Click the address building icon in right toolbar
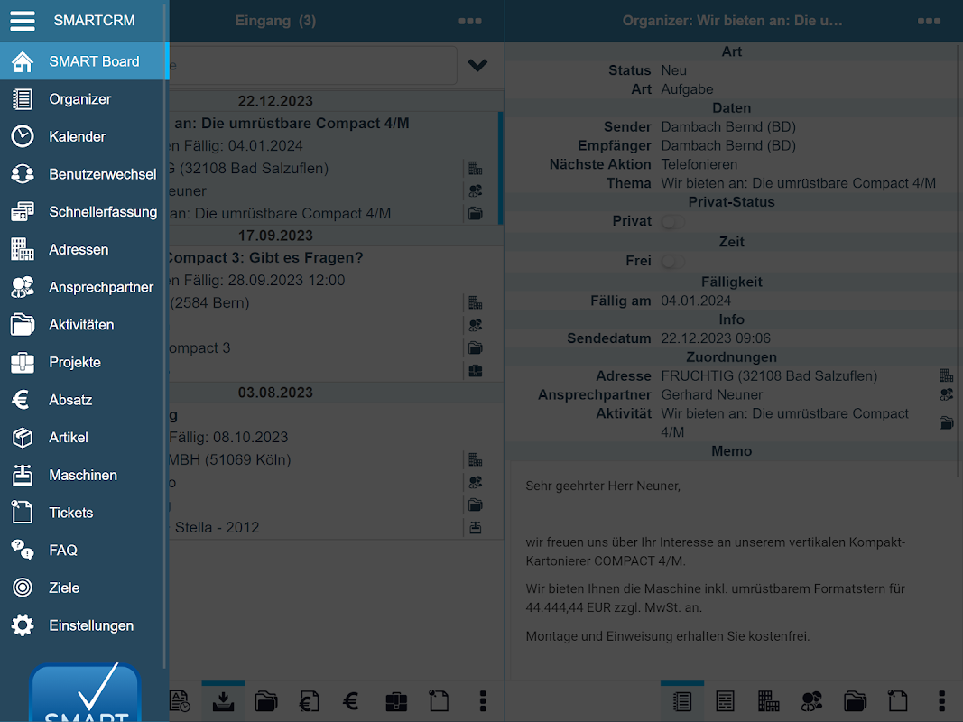Screen dimensions: 963x722 768,701
